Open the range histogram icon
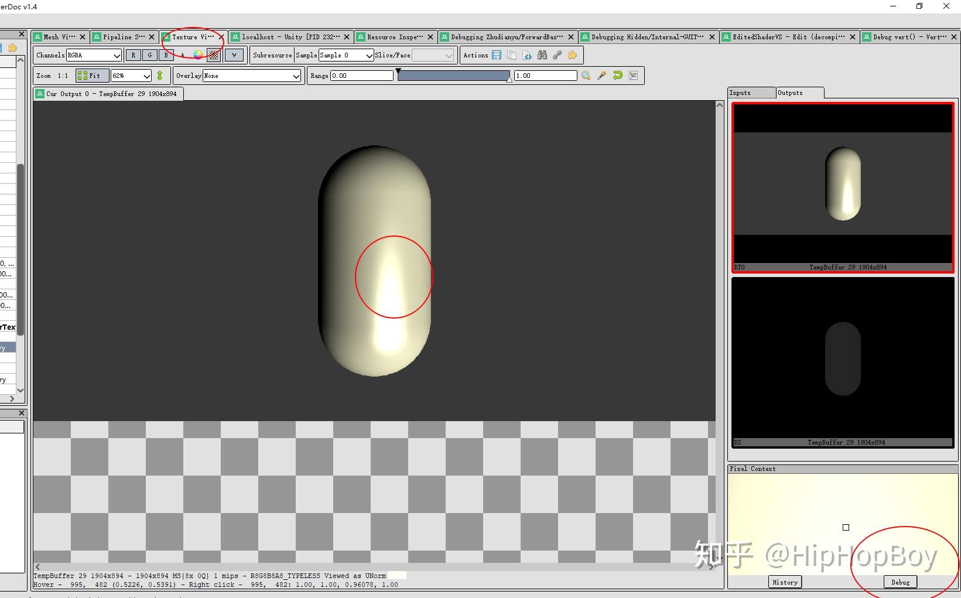961x598 pixels. coord(633,75)
